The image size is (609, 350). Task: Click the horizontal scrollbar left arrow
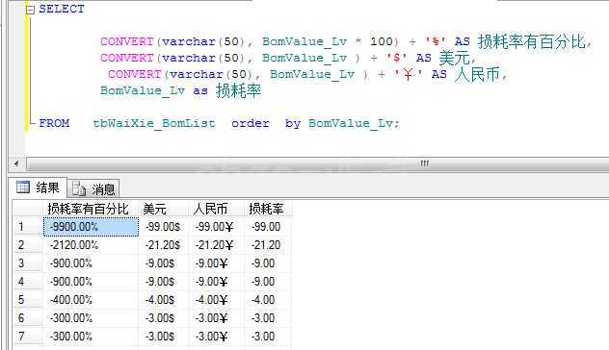click(x=16, y=163)
